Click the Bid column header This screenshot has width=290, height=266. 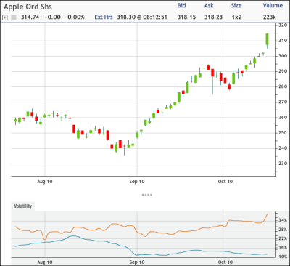tap(181, 5)
